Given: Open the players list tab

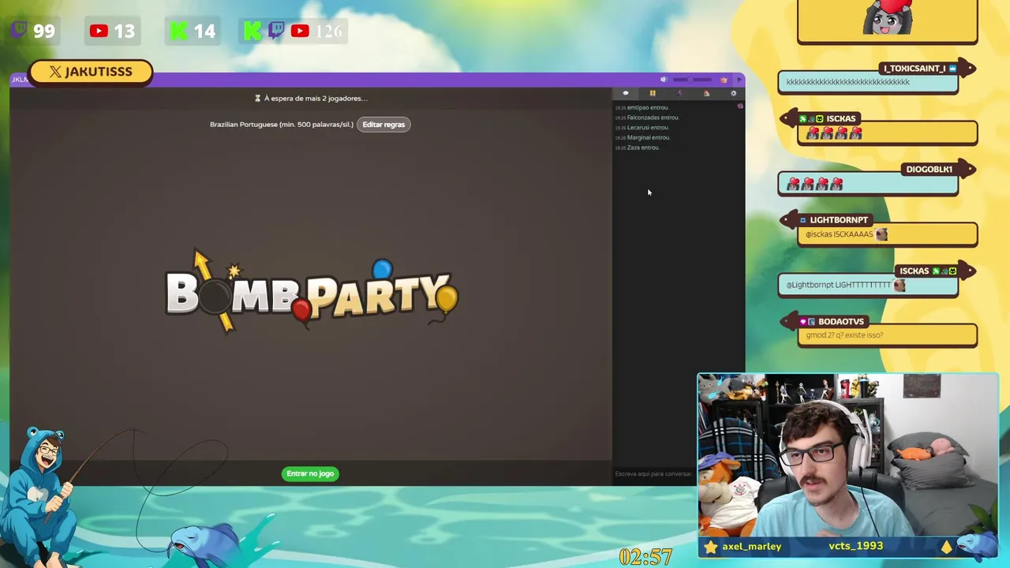Looking at the screenshot, I should click(653, 93).
